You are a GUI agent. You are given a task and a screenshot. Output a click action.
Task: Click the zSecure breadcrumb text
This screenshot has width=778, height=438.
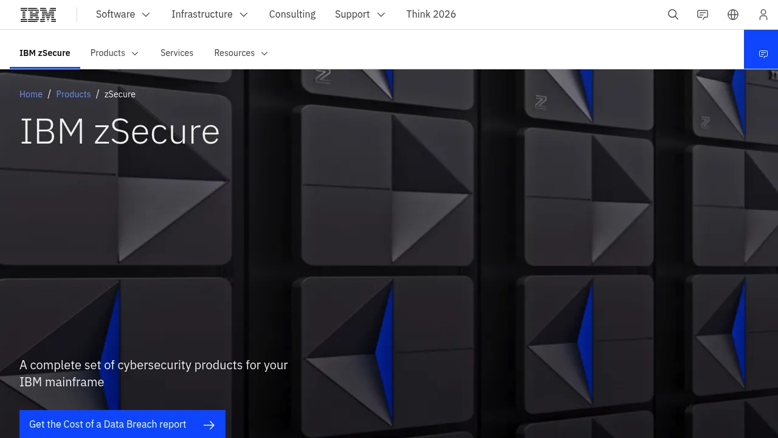120,94
